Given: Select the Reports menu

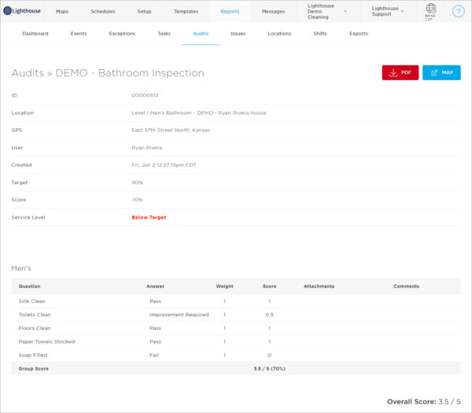Looking at the screenshot, I should (230, 12).
